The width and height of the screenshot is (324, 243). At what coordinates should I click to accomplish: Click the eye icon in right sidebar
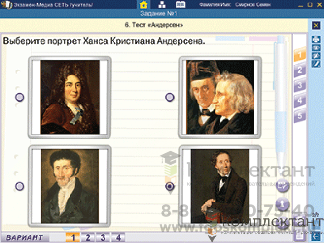pos(316,48)
